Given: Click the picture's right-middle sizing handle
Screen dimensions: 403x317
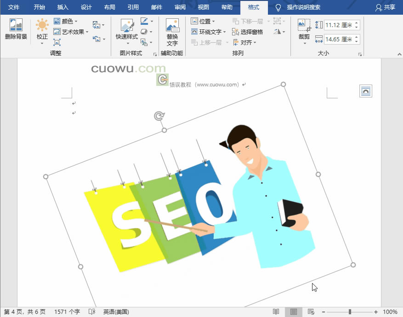Looking at the screenshot, I should tap(318, 175).
